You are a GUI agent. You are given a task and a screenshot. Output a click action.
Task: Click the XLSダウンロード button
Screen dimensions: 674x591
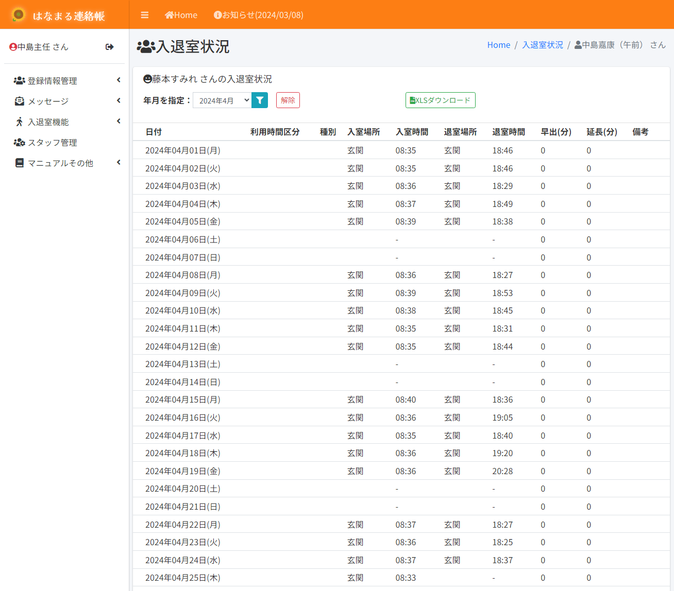point(441,100)
